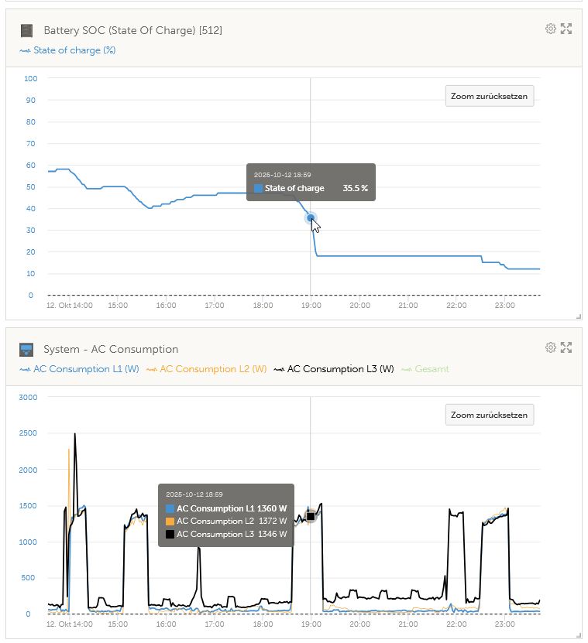Click the resize handle of Battery SOC chart
This screenshot has height=643, width=588.
578,316
